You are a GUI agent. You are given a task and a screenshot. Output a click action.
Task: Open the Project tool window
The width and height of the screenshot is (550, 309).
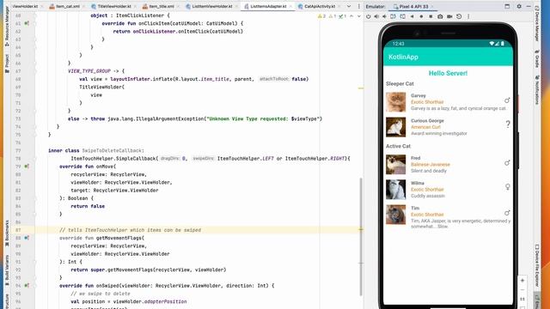[7, 64]
